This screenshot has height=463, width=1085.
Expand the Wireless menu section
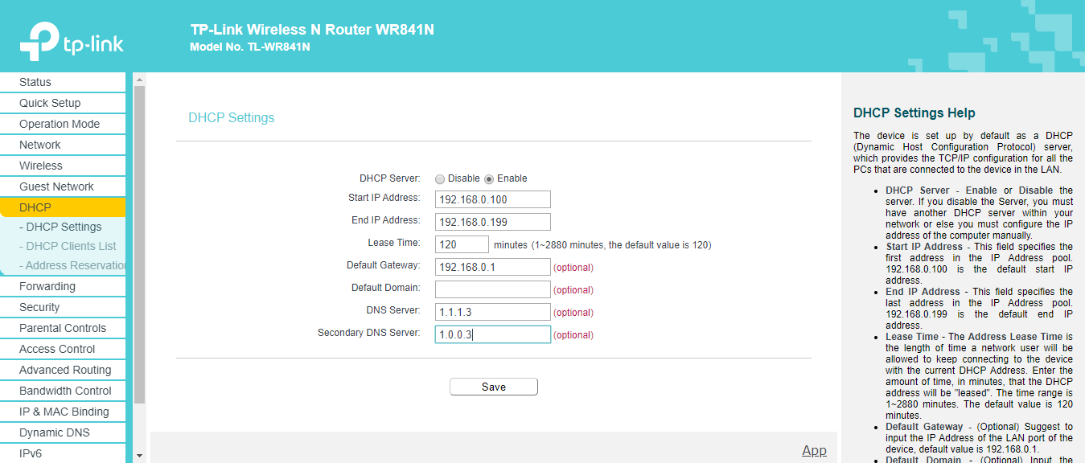41,166
